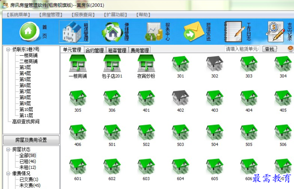Select 一楼商铺 in the tree
The height and width of the screenshot is (189, 294).
[x=28, y=55]
